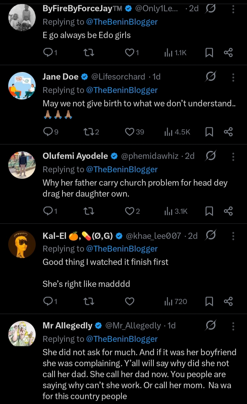Viewport: 247px width, 404px height.
Task: Bookmark ByFireByForceJay's reply
Action: click(209, 53)
